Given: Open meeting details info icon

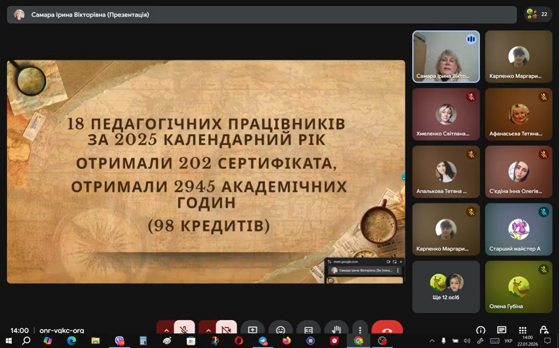Looking at the screenshot, I should (480, 330).
